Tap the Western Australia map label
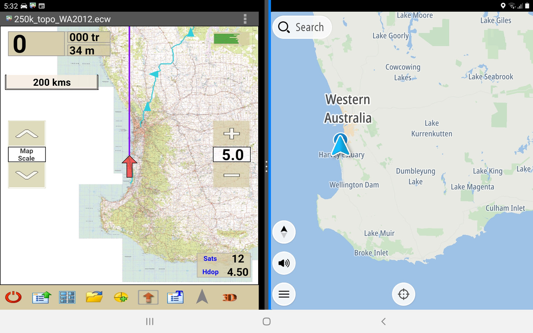The height and width of the screenshot is (333, 533). point(348,109)
